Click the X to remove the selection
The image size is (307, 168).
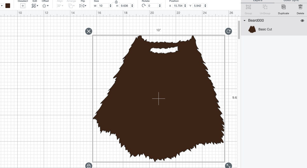coord(89,31)
